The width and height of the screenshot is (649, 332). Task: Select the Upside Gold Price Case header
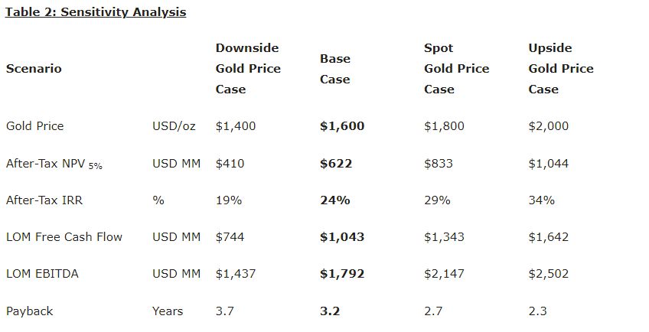[560, 69]
